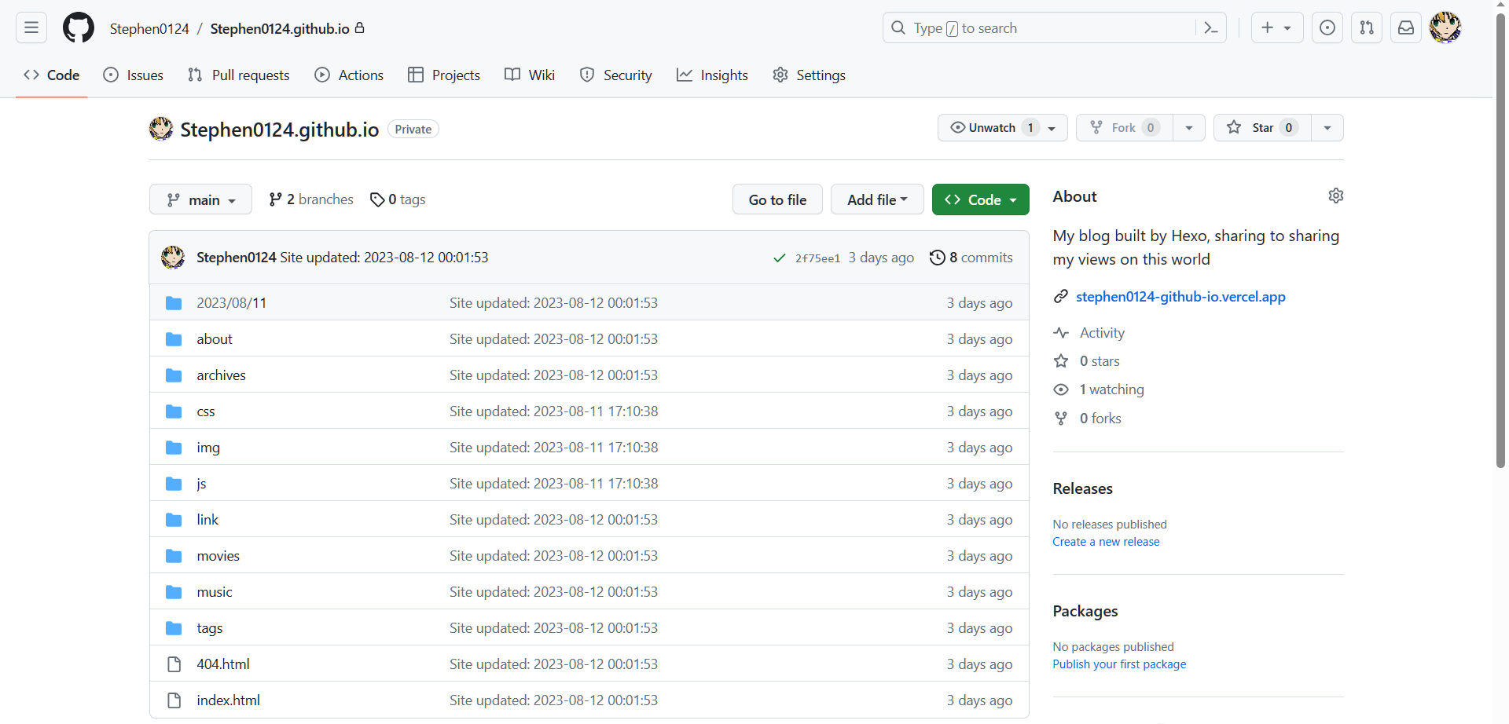Switch to the Code tab
This screenshot has width=1509, height=724.
point(52,75)
